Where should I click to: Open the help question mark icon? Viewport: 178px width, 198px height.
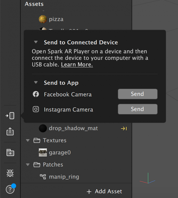[10, 190]
